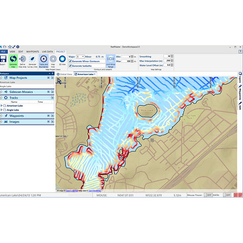Toggle Generate Isobaths checkbox
Screen dimensions: 243x243
pyautogui.click(x=70, y=66)
